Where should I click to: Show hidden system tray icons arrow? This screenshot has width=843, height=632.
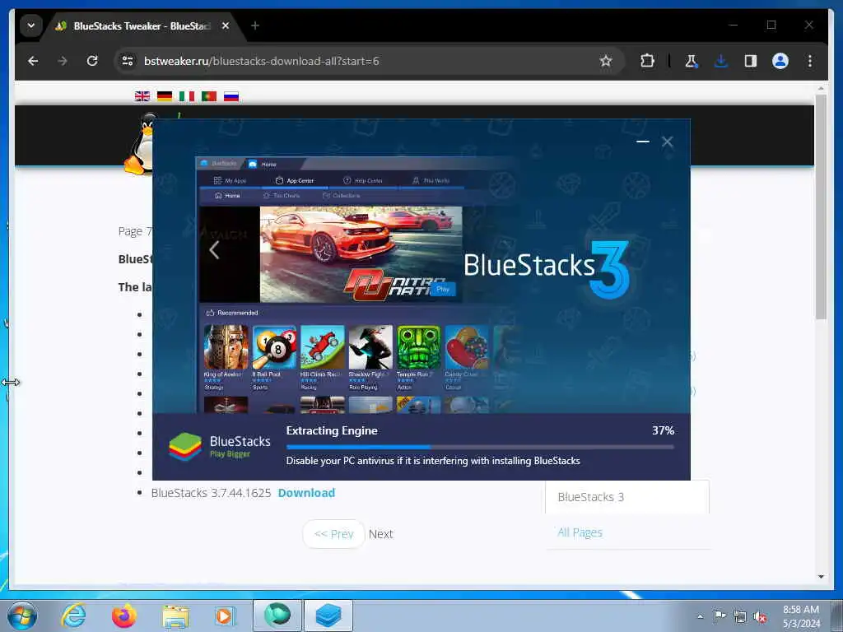pos(700,616)
